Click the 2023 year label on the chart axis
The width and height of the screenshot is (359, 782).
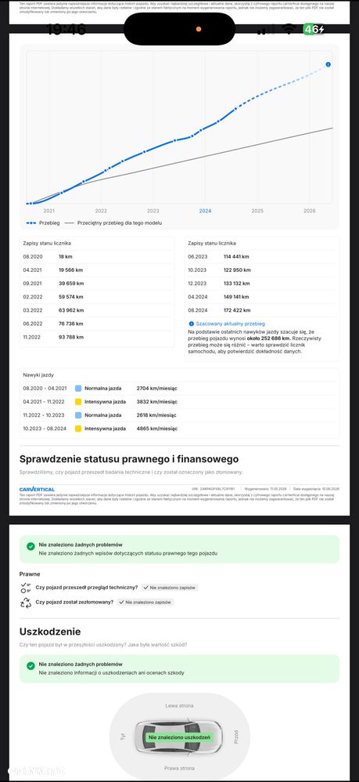point(153,211)
